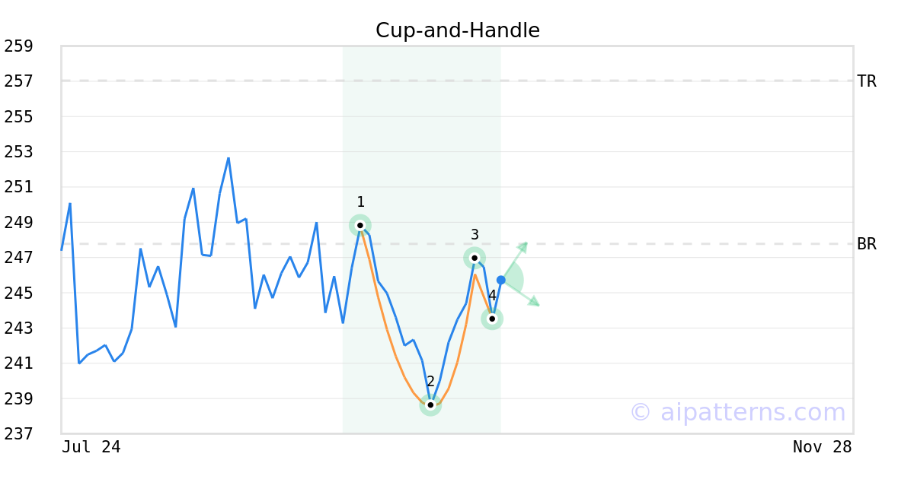
Task: Click the 251 y-axis price label
Action: (x=19, y=187)
